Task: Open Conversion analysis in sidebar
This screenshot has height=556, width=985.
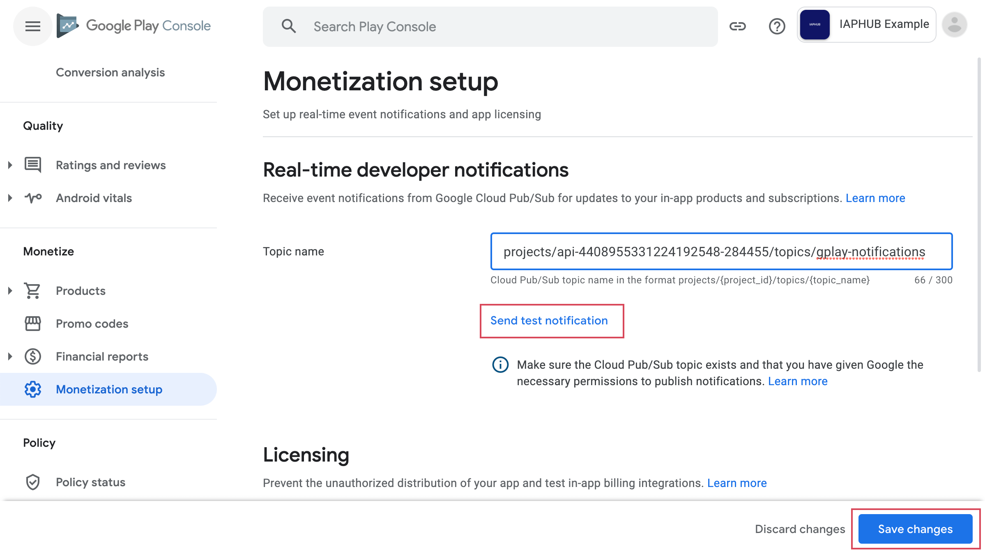Action: (110, 72)
